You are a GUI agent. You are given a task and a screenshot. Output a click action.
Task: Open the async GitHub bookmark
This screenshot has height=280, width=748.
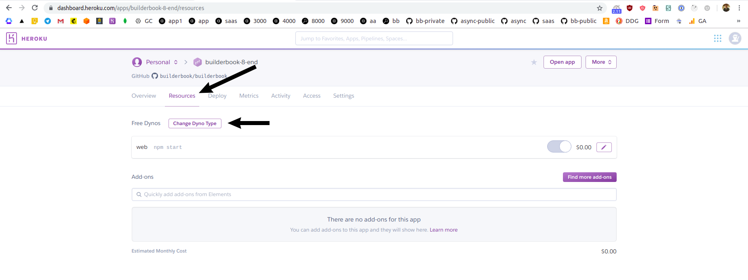pos(514,21)
